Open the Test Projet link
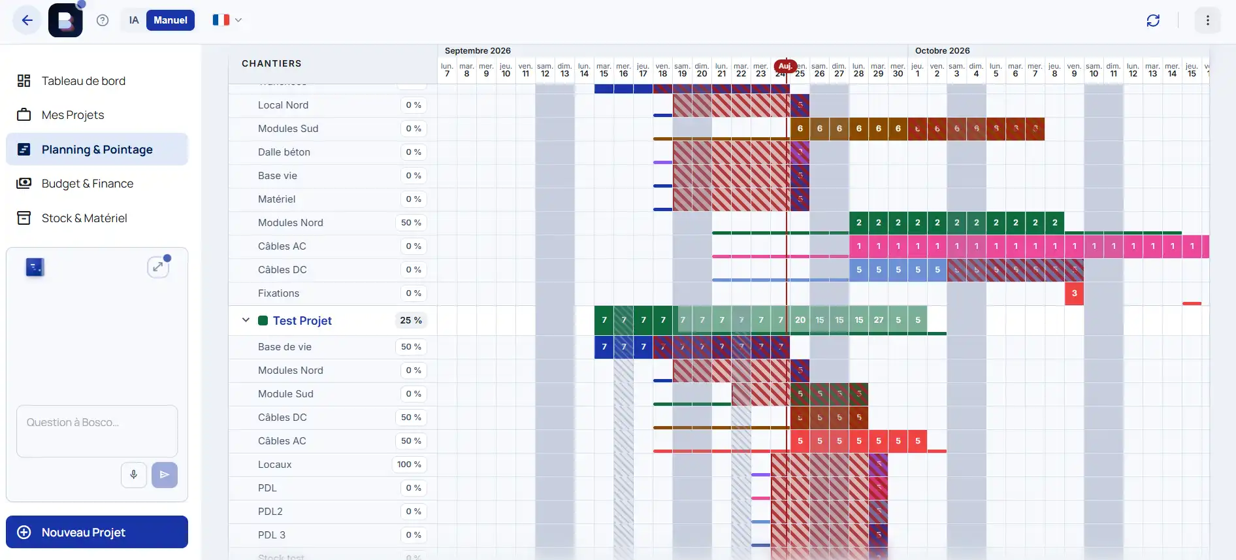The image size is (1236, 560). (x=302, y=321)
